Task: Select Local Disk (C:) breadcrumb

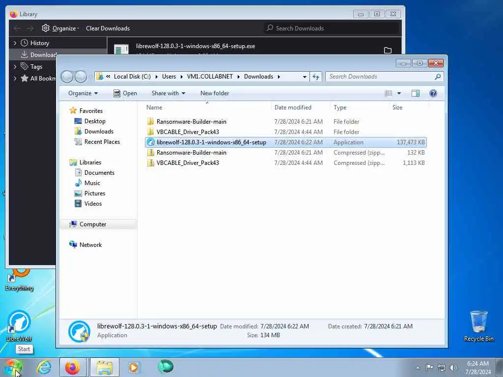Action: (132, 77)
